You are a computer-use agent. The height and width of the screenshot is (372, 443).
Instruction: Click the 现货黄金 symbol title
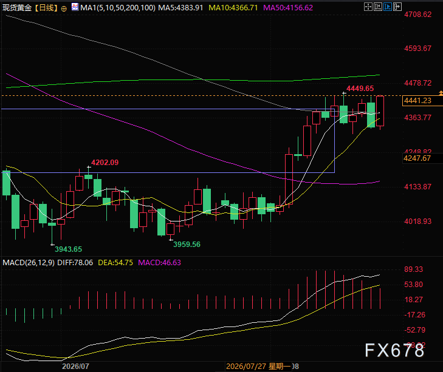(x=17, y=8)
